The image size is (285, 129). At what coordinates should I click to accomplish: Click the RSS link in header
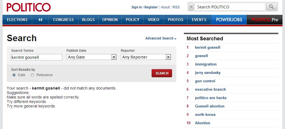click(x=176, y=7)
